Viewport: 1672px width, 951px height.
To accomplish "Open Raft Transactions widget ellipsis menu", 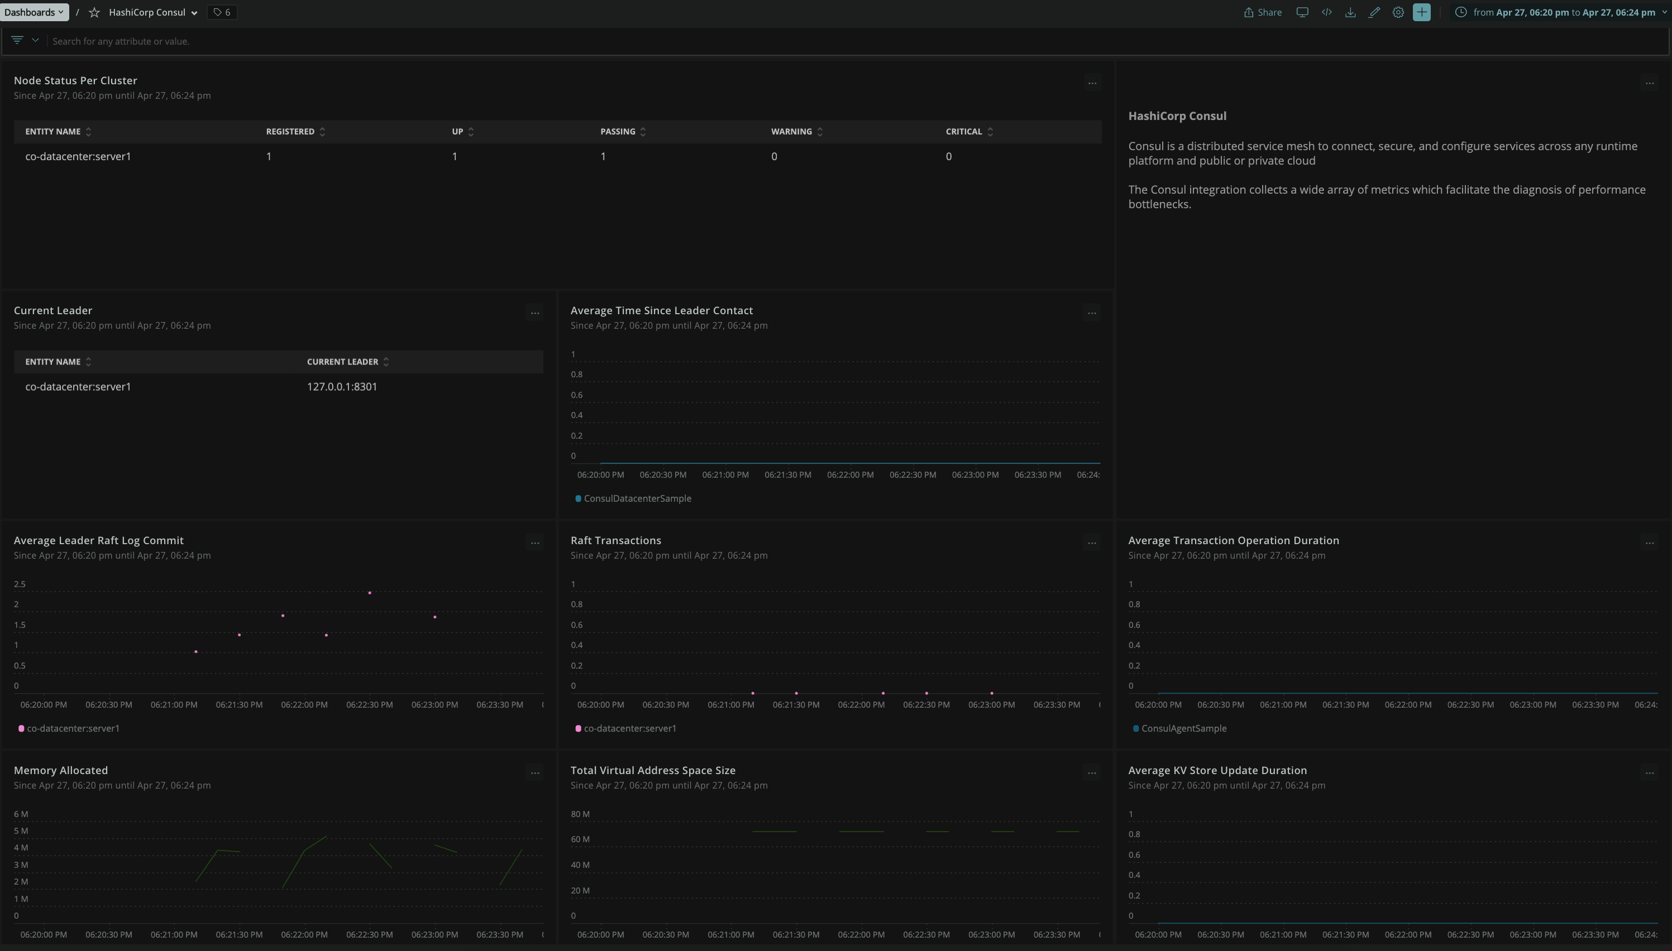I will pos(1091,543).
